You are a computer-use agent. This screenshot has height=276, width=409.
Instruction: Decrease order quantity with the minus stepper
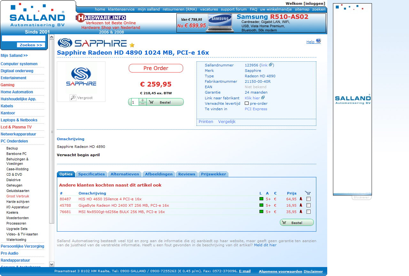143,104
